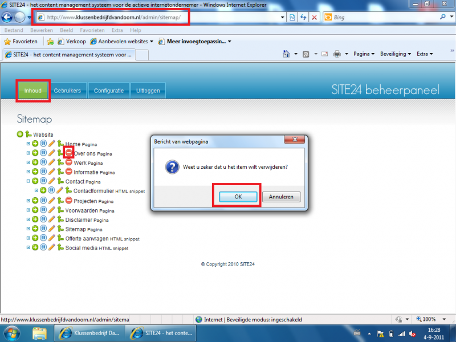Add item under Sitemap with green plus

pyautogui.click(x=35, y=229)
